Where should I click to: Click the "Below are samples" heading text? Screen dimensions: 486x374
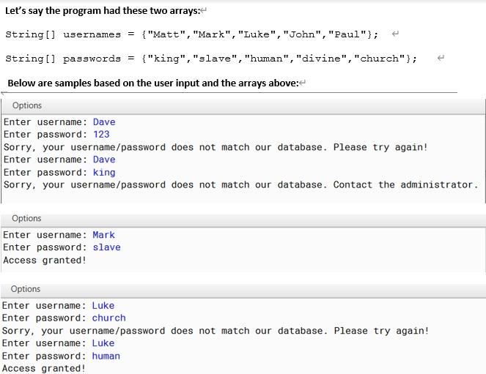(153, 83)
